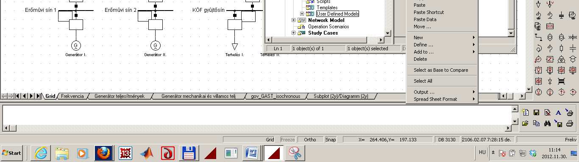Screen dimensions: 579x162
Task: Open the Frekvencia diagram tab
Action: coord(72,96)
